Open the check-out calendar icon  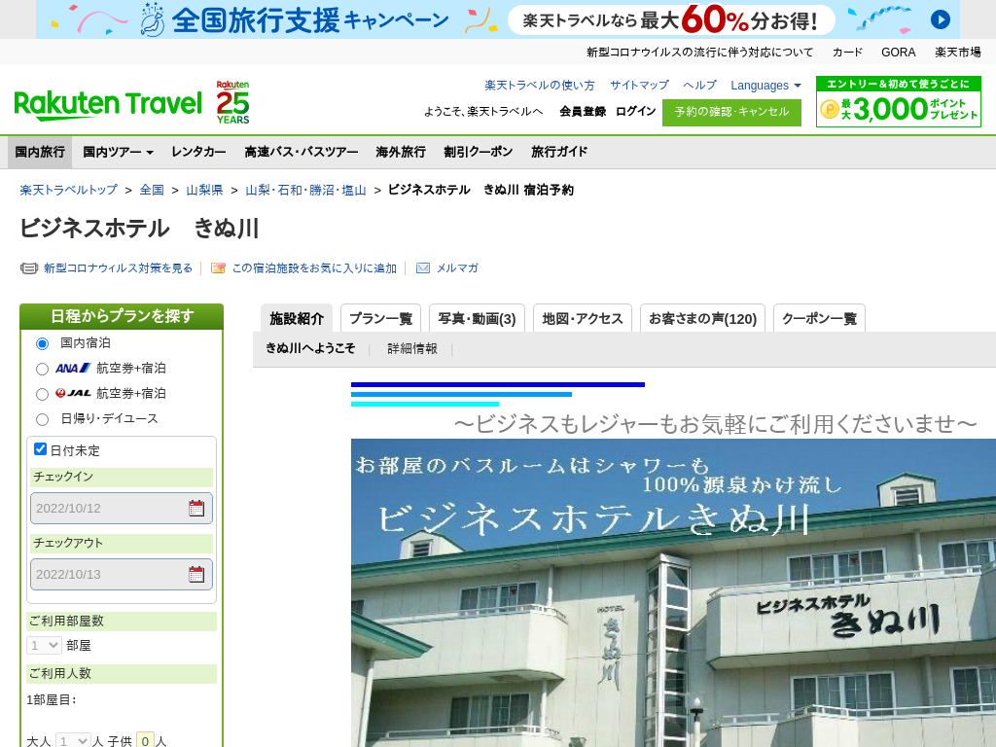[x=196, y=574]
